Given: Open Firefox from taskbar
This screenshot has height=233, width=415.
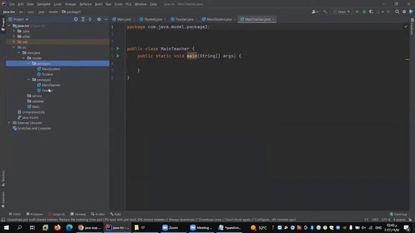Looking at the screenshot, I should [x=57, y=227].
